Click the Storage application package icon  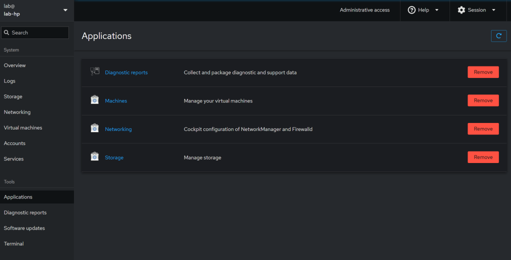(94, 157)
